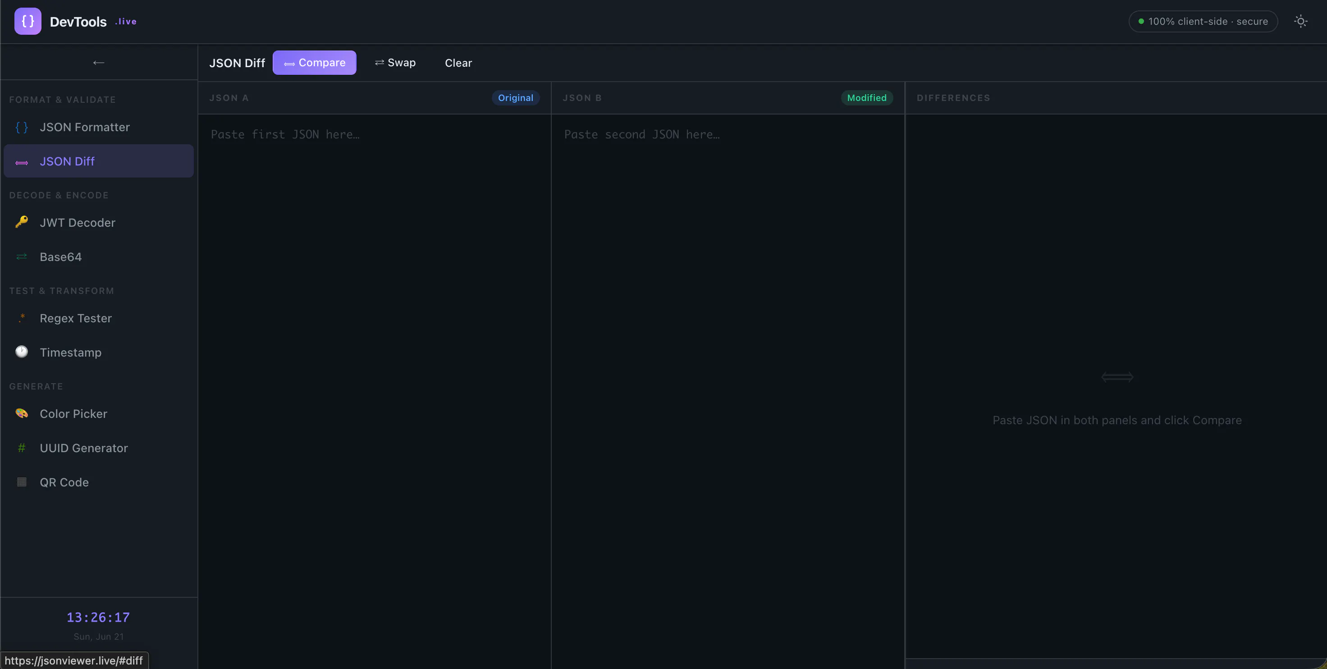Focus the 'Paste second JSON here' input
This screenshot has height=669, width=1327.
(728, 392)
